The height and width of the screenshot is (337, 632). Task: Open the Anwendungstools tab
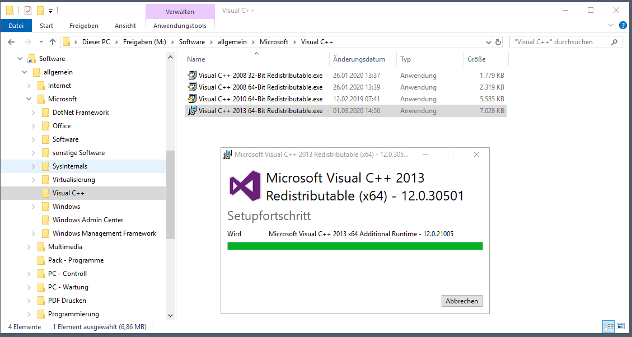(180, 25)
